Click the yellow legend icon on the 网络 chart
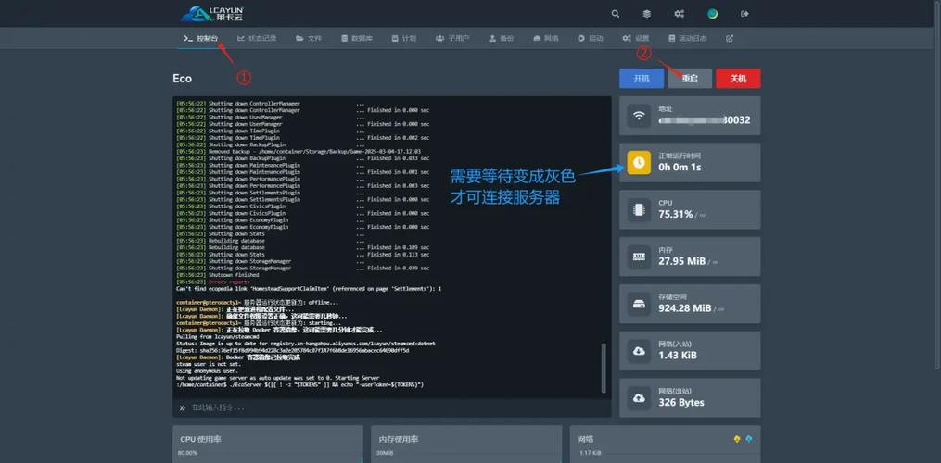941x463 pixels. coord(737,439)
